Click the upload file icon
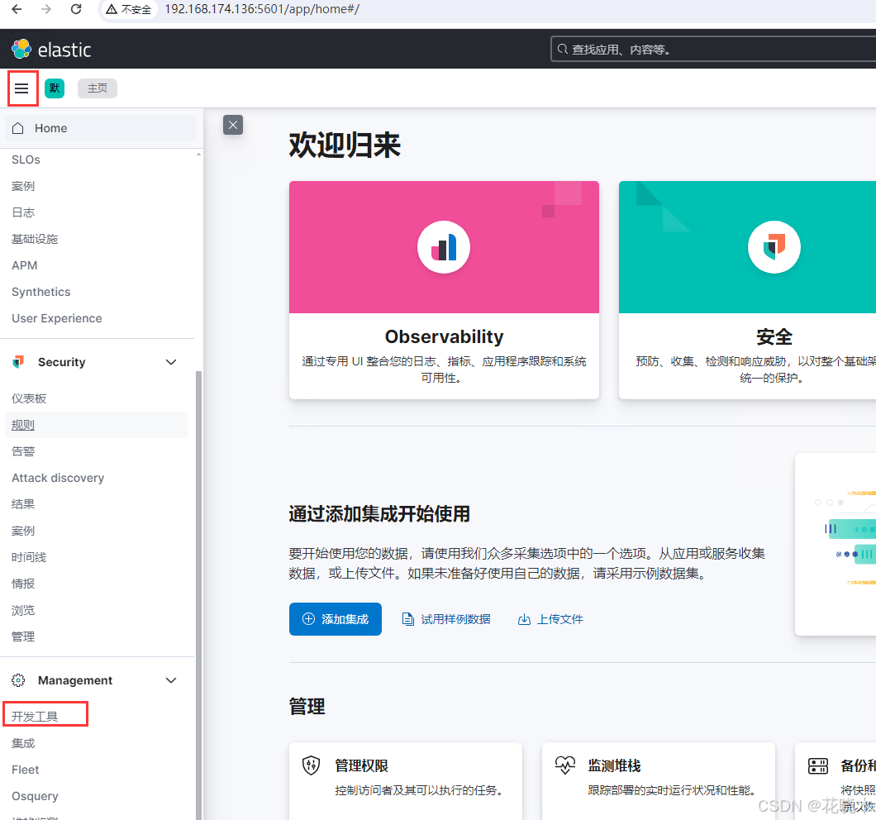Screen dimensions: 876x820 click(x=524, y=619)
